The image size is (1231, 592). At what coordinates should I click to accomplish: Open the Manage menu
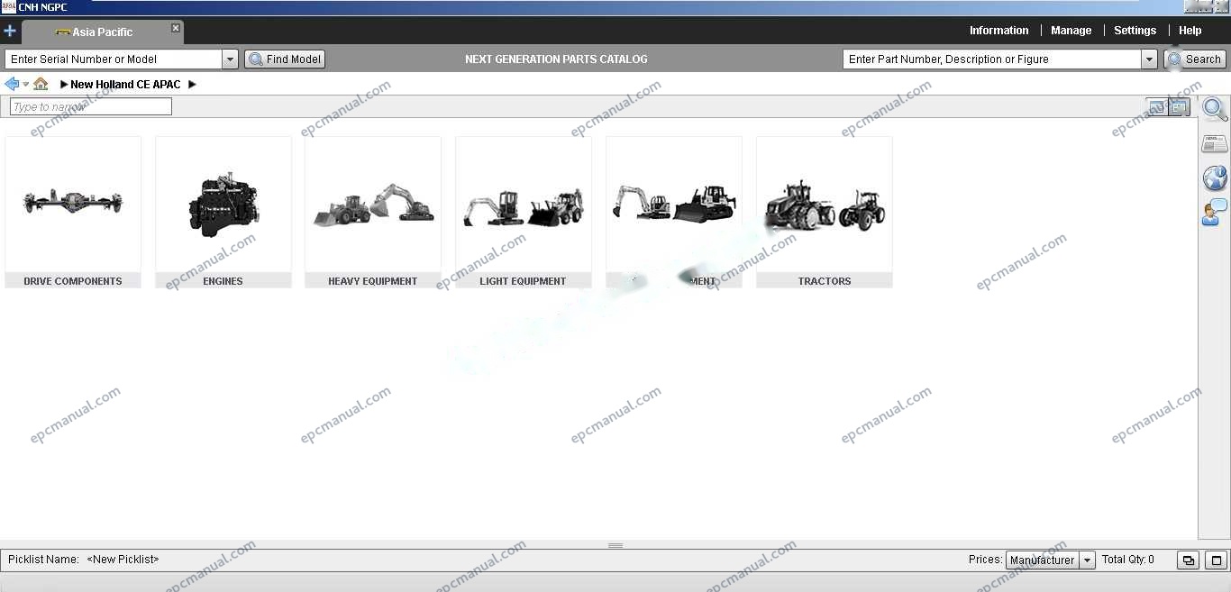coord(1071,31)
